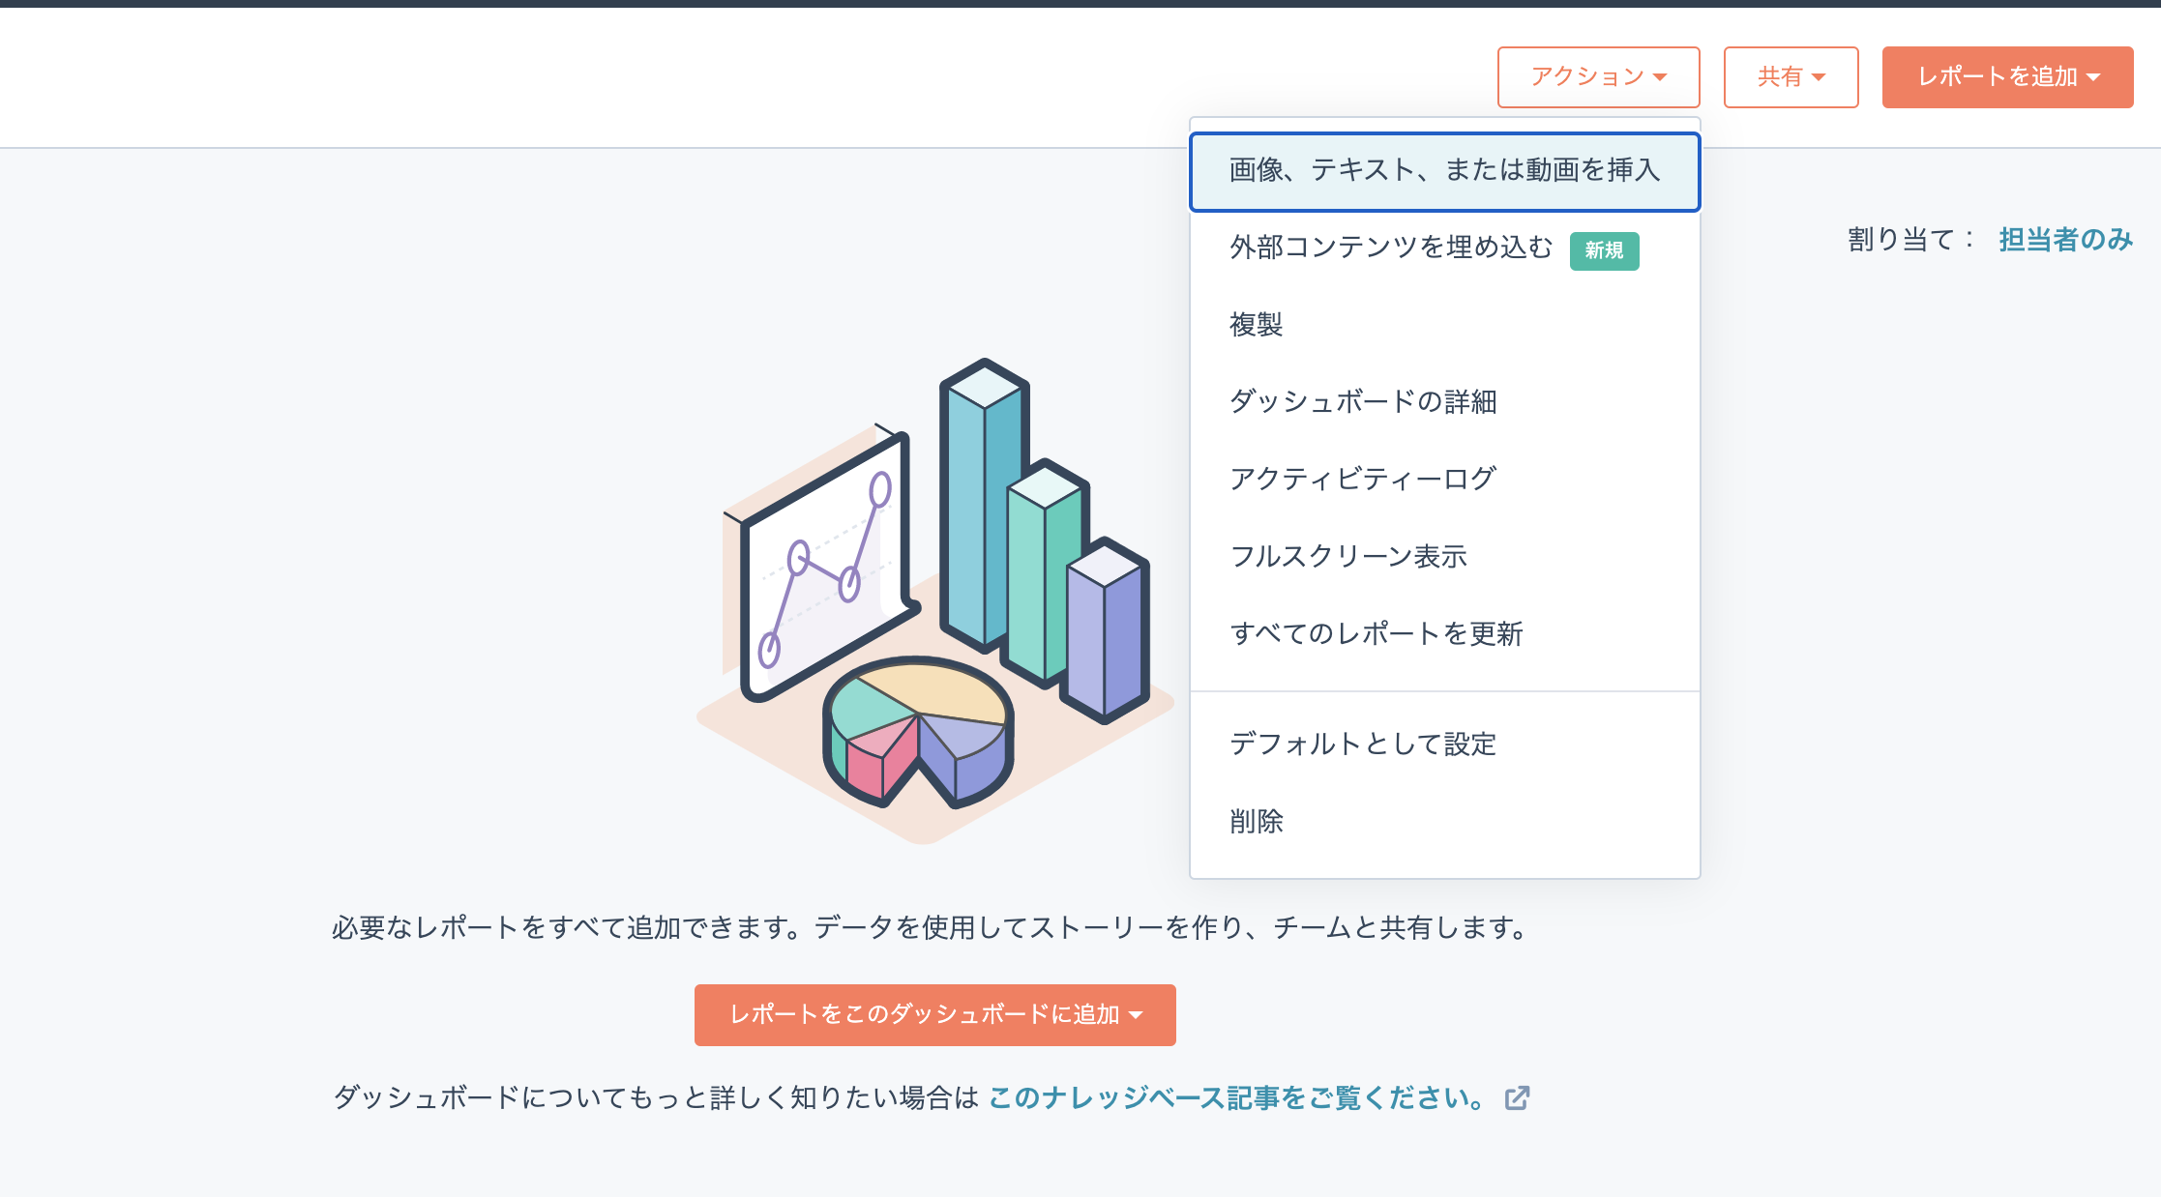Expand the レポートを追加 dropdown
The height and width of the screenshot is (1197, 2161).
point(2007,77)
